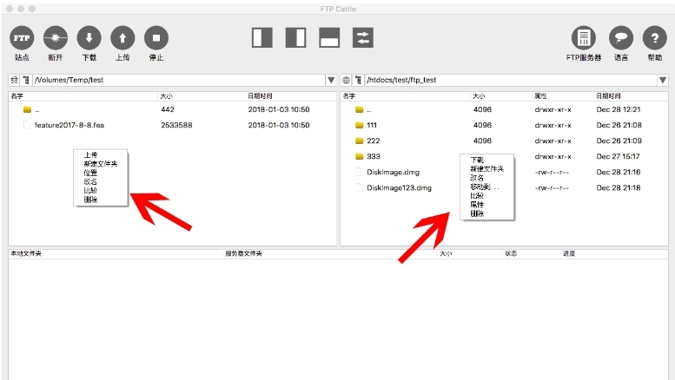
Task: Open the 站点 site manager icon
Action: coord(22,38)
